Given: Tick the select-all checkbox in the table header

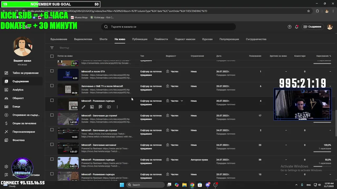Looking at the screenshot, I should click(x=52, y=56).
